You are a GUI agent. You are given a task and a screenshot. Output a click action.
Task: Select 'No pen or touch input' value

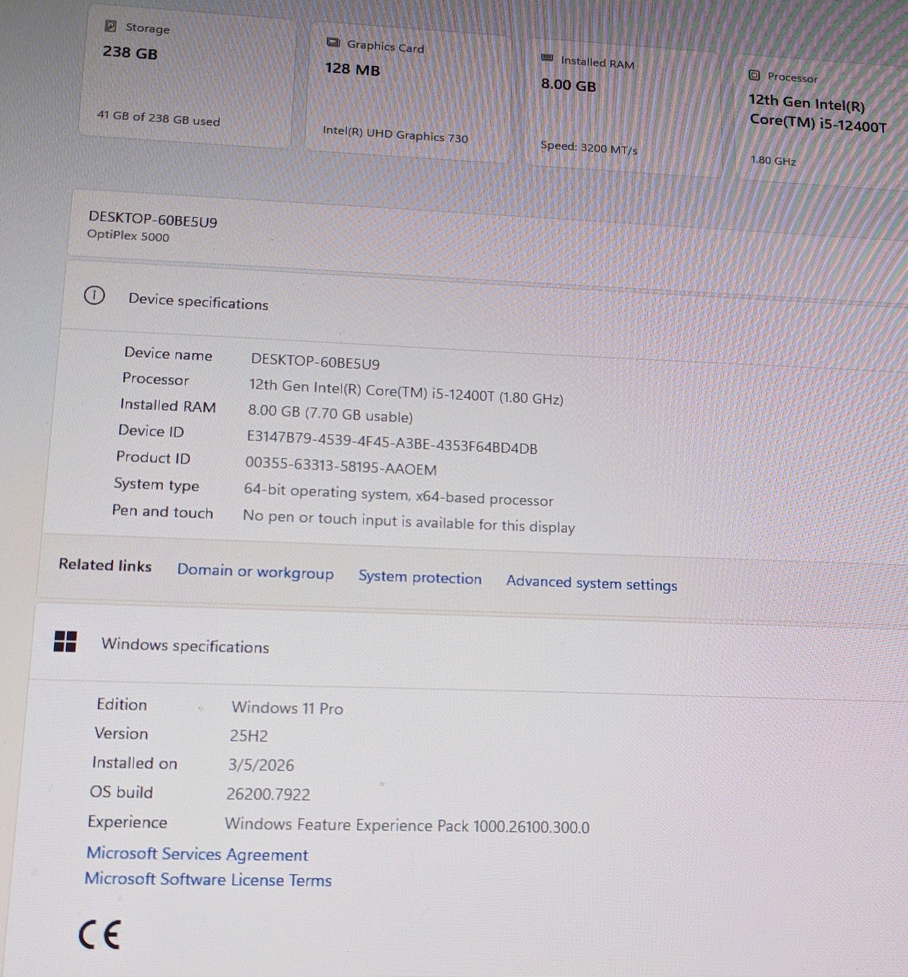tap(408, 521)
